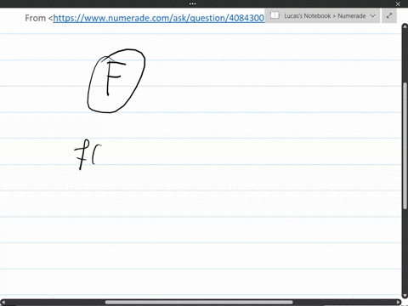Click the left arrow of the horizontal scrollbar
The image size is (408, 306).
tap(3, 303)
